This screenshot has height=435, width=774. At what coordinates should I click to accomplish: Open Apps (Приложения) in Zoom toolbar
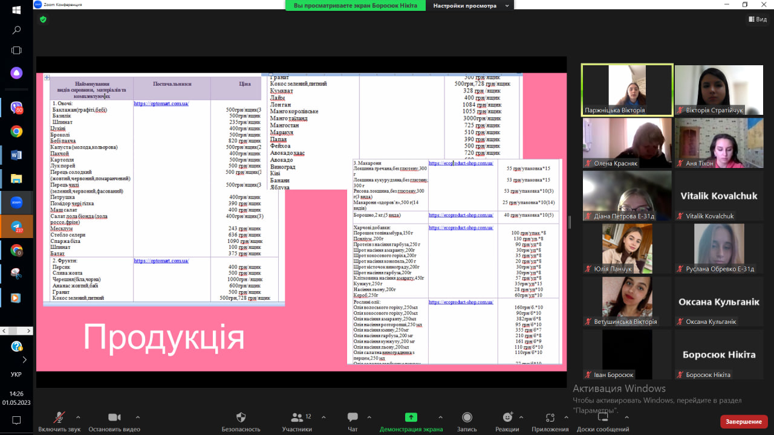click(550, 417)
